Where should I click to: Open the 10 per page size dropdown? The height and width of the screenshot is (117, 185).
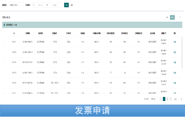154,99
